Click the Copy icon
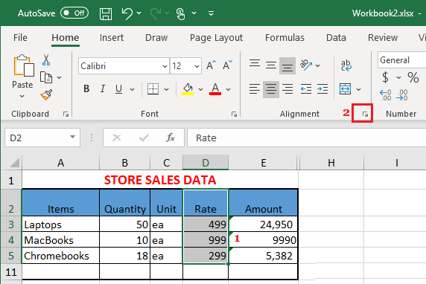This screenshot has height=284, width=426. pyautogui.click(x=46, y=77)
